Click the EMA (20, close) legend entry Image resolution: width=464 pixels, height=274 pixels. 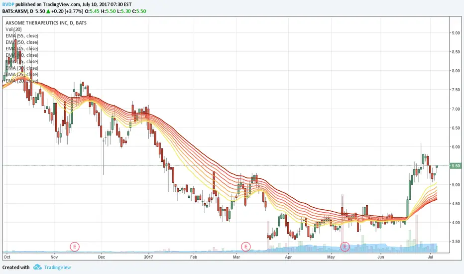coord(22,81)
